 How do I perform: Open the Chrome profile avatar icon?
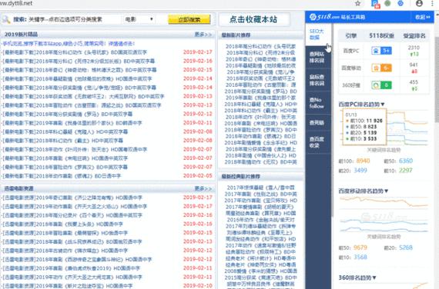419,3
